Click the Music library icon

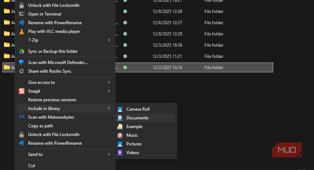pyautogui.click(x=120, y=135)
